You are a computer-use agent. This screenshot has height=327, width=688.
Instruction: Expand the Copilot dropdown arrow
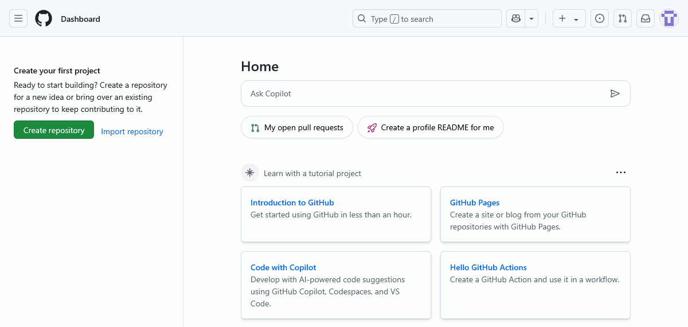532,18
